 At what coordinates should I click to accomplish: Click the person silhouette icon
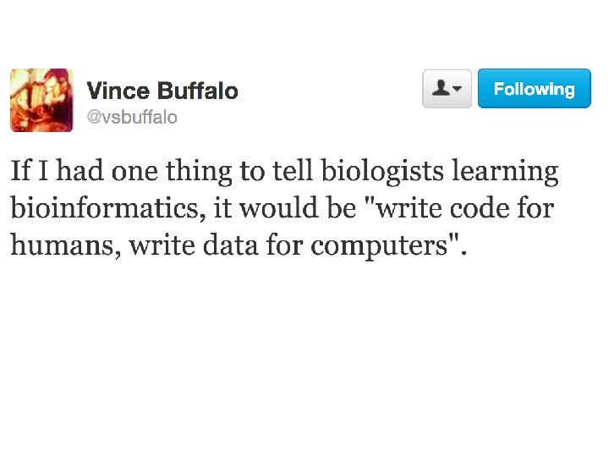pos(441,89)
